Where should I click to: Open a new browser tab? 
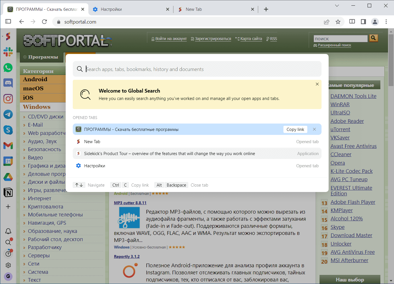(x=266, y=9)
